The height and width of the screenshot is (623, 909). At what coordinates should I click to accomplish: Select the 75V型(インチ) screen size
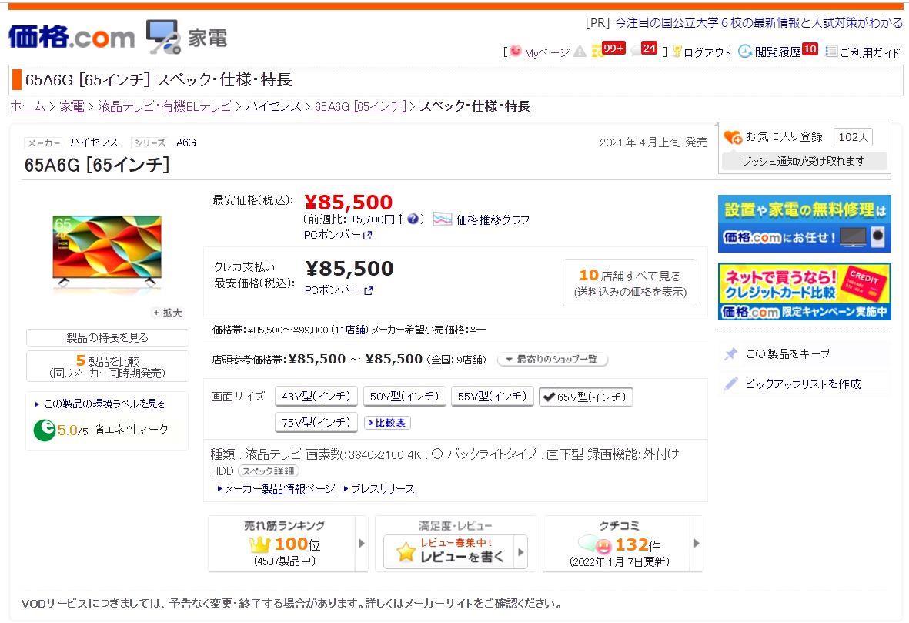316,422
